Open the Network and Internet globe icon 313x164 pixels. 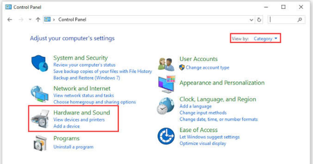coord(39,94)
